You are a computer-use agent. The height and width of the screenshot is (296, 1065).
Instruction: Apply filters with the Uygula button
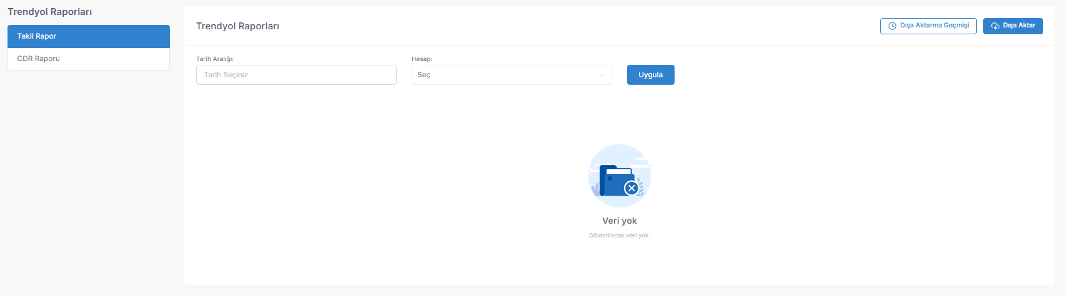point(650,75)
